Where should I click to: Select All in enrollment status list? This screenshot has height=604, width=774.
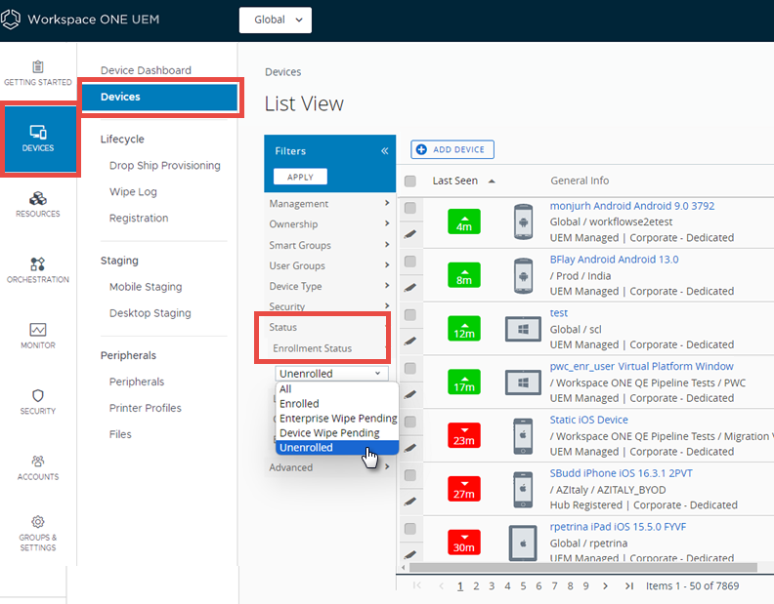point(336,388)
